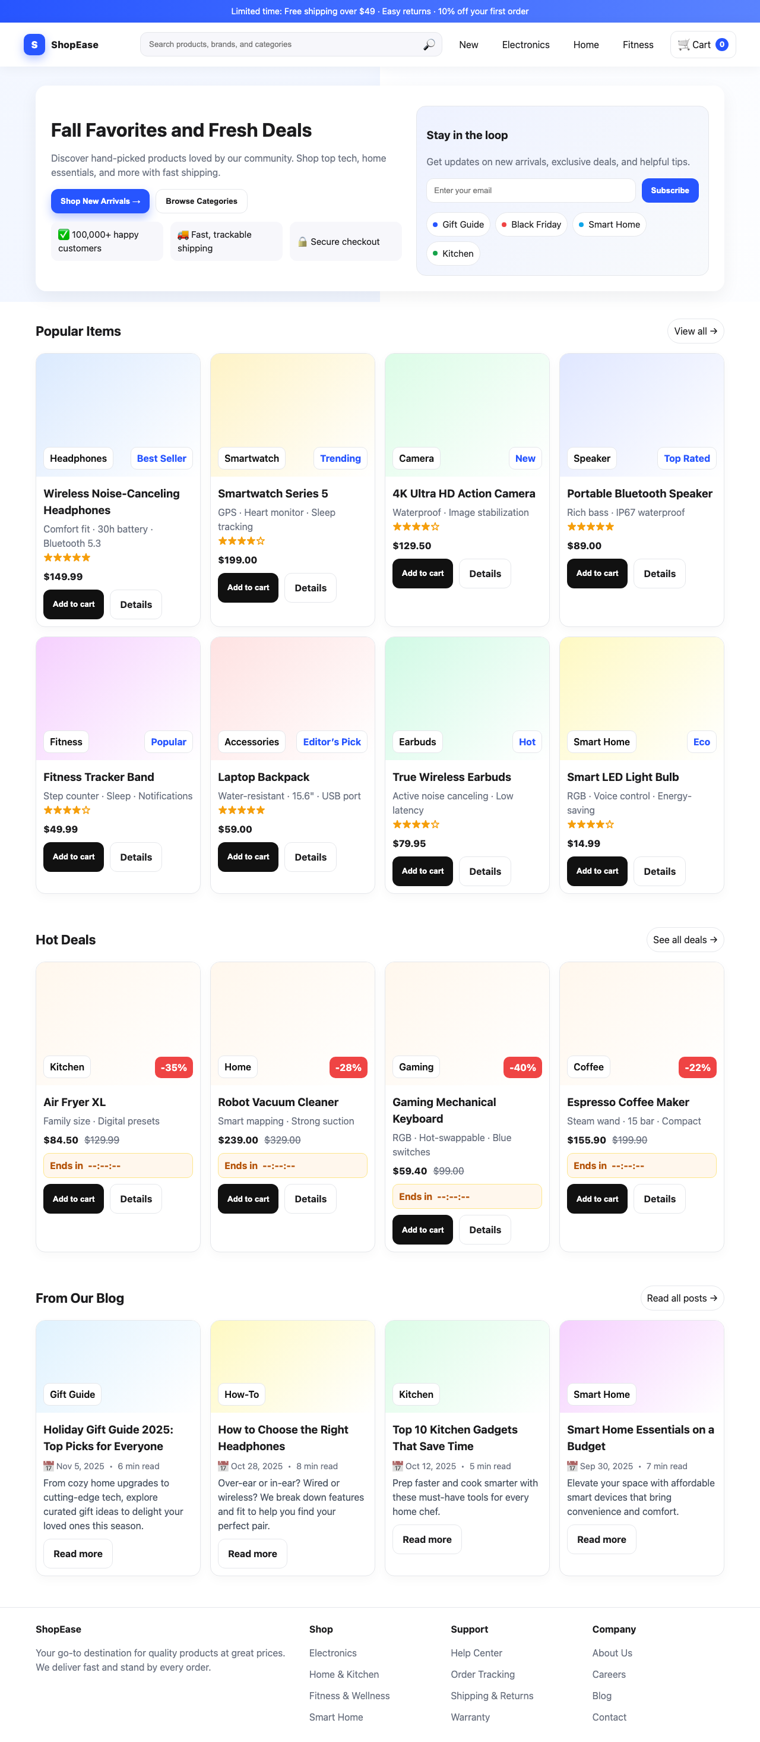
Task: Open View all for Popular Items
Action: (x=695, y=330)
